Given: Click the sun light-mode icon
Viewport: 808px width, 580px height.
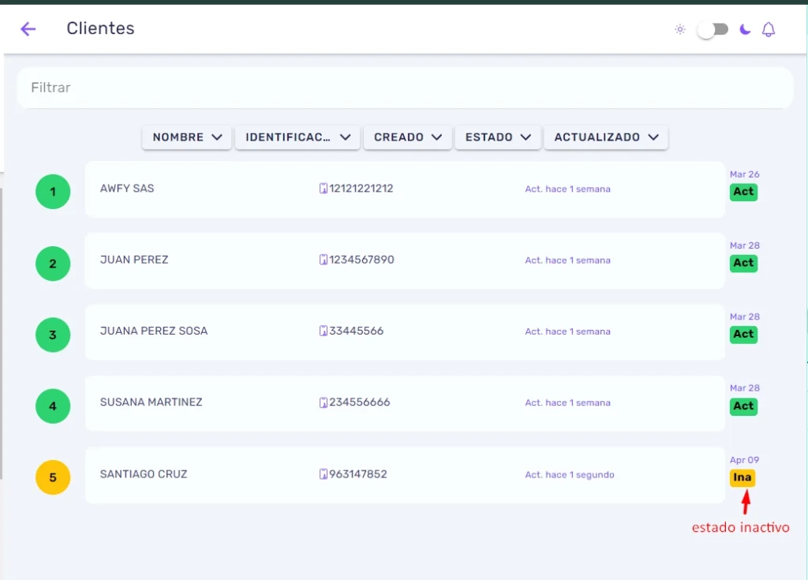Looking at the screenshot, I should [680, 29].
